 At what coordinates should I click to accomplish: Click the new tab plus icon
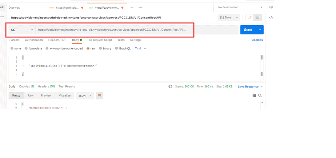click(132, 7)
